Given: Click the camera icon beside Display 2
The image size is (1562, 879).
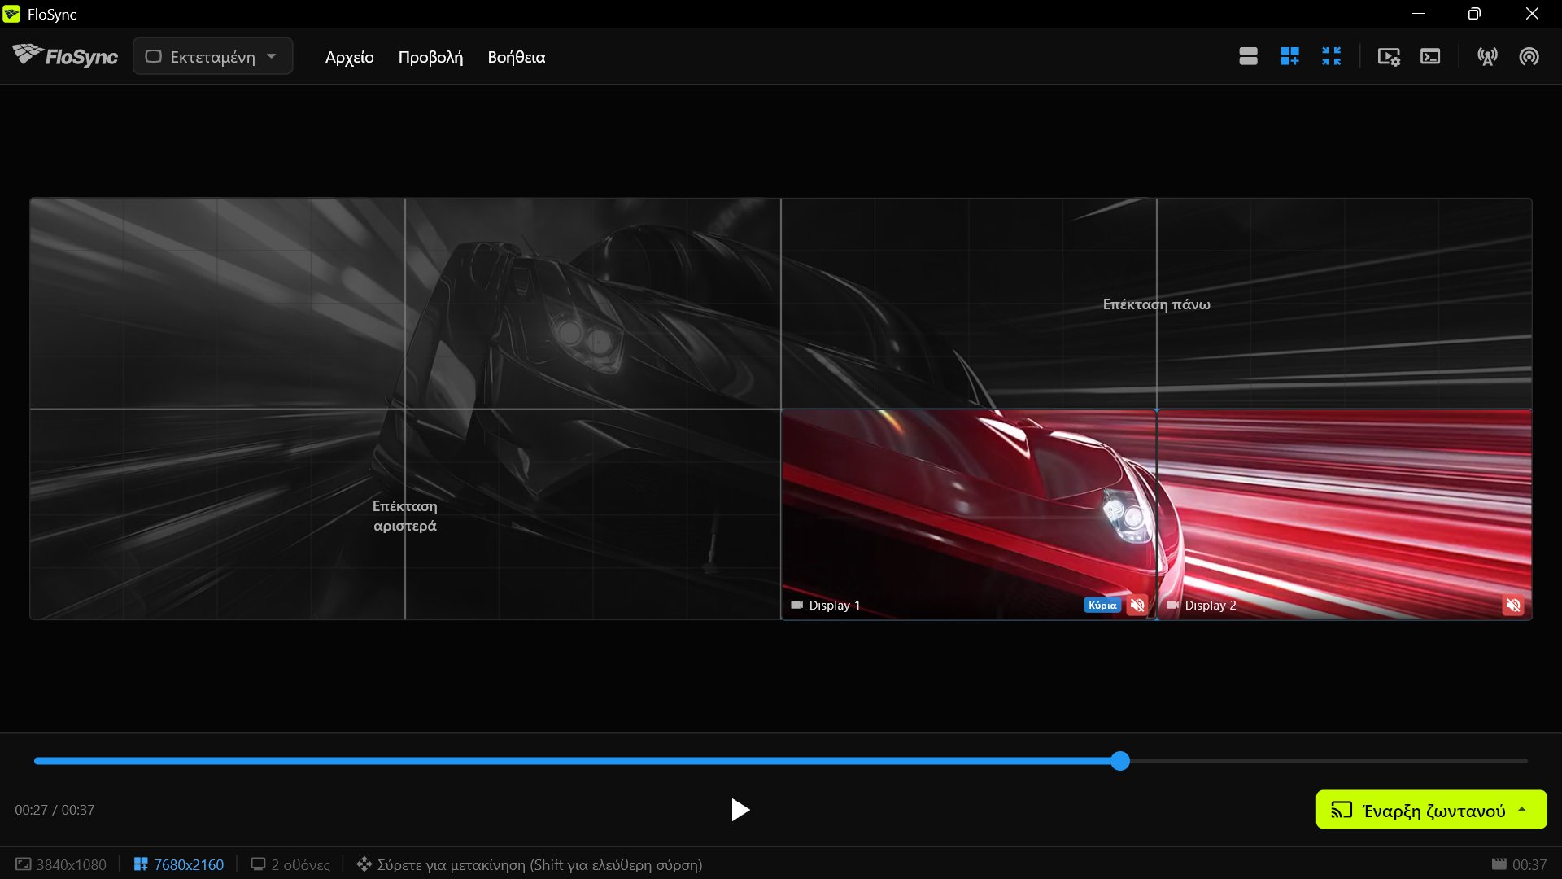Looking at the screenshot, I should click(1172, 605).
